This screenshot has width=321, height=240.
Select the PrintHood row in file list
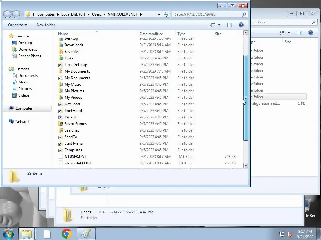click(x=147, y=111)
